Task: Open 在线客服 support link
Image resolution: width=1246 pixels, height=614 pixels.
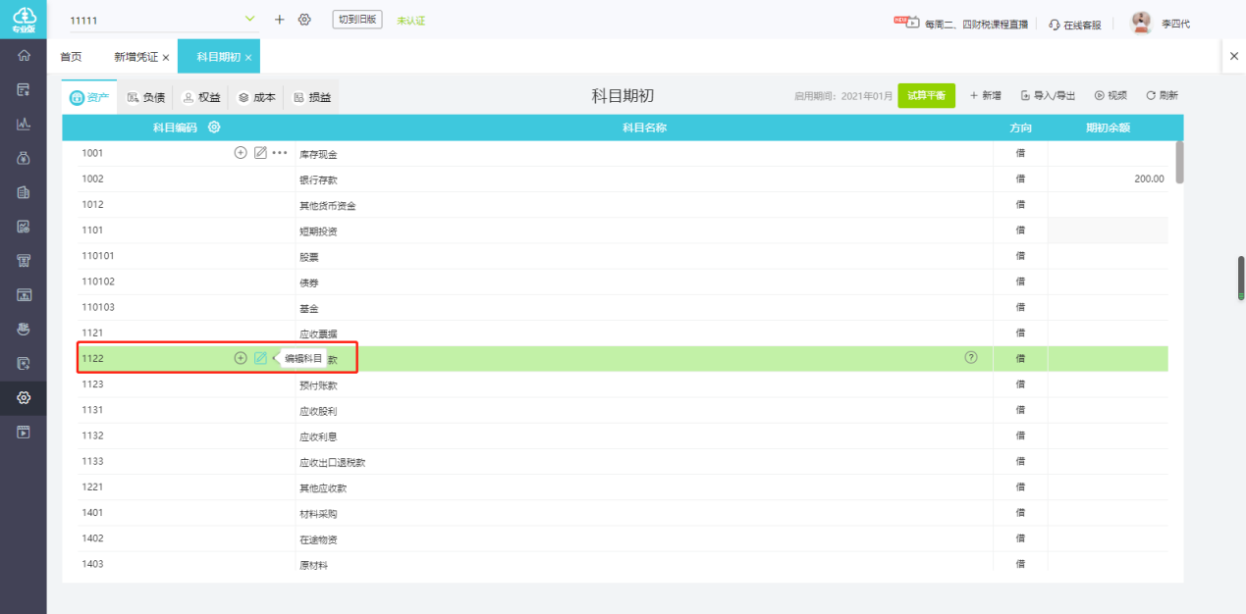Action: [1074, 24]
